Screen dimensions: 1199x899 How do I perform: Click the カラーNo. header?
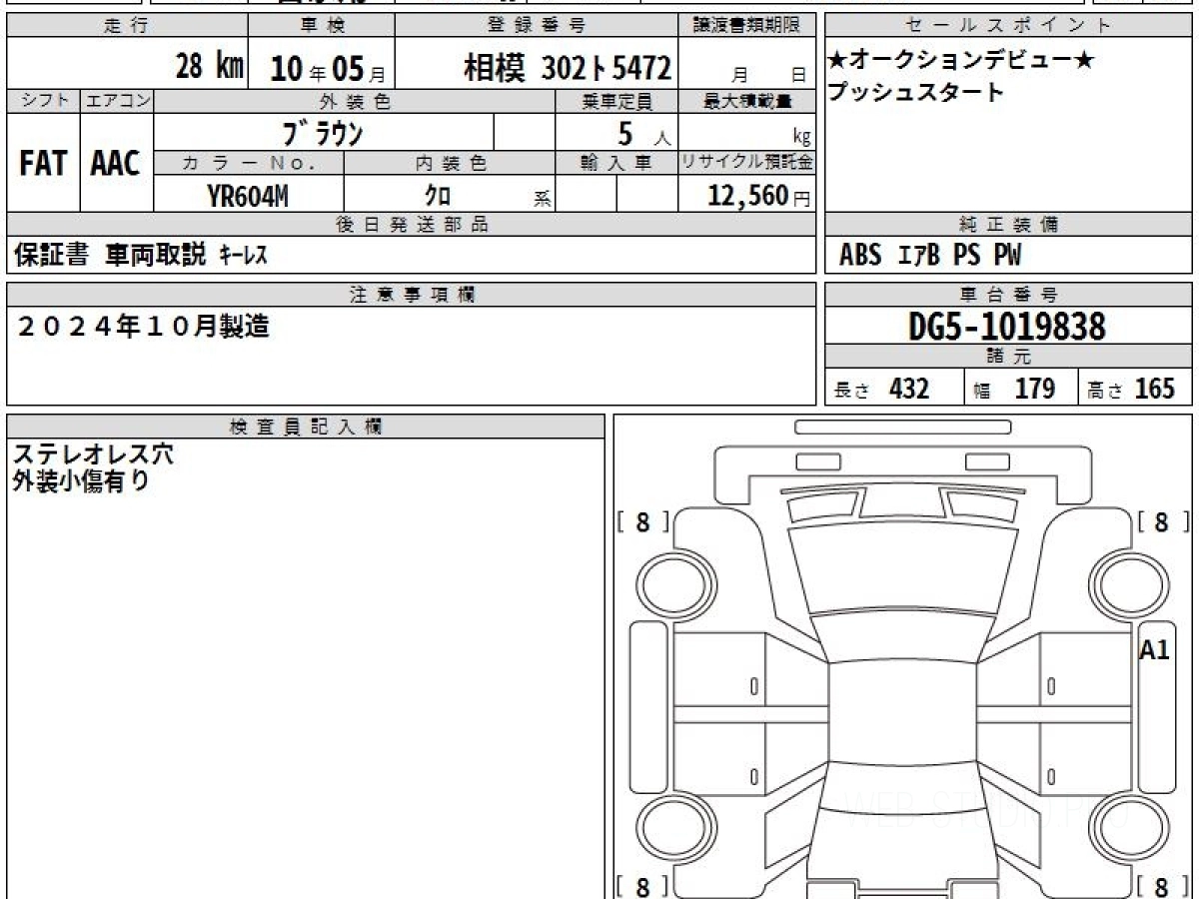pyautogui.click(x=249, y=163)
